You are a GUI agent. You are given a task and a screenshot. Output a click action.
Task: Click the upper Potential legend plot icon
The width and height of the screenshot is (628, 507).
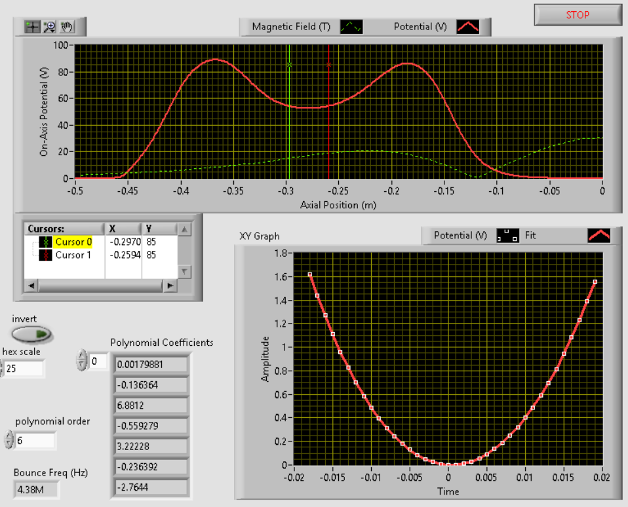(468, 27)
